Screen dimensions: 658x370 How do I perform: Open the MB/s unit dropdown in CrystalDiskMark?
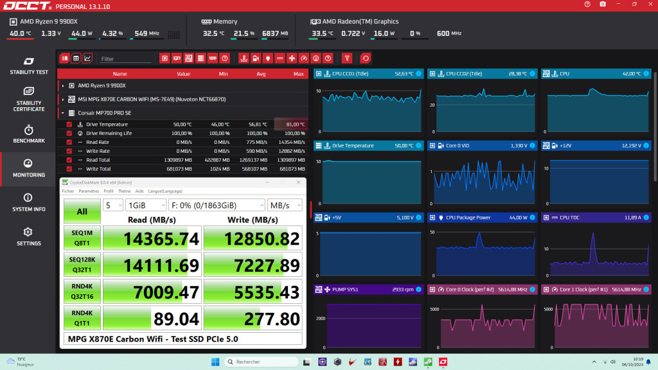pyautogui.click(x=285, y=205)
